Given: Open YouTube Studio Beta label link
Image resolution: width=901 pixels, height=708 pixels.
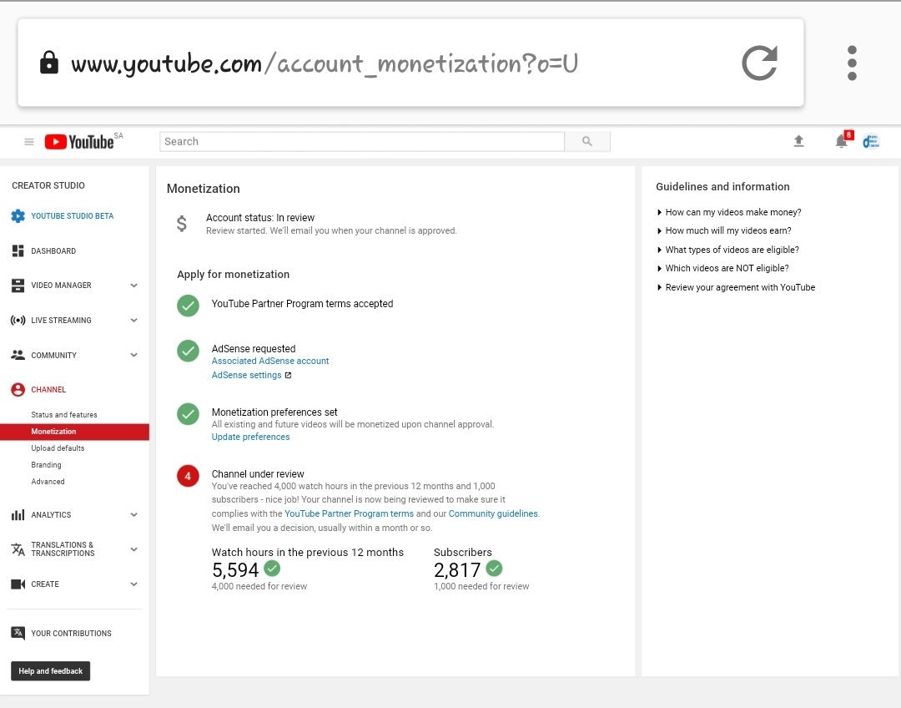Looking at the screenshot, I should coord(73,215).
